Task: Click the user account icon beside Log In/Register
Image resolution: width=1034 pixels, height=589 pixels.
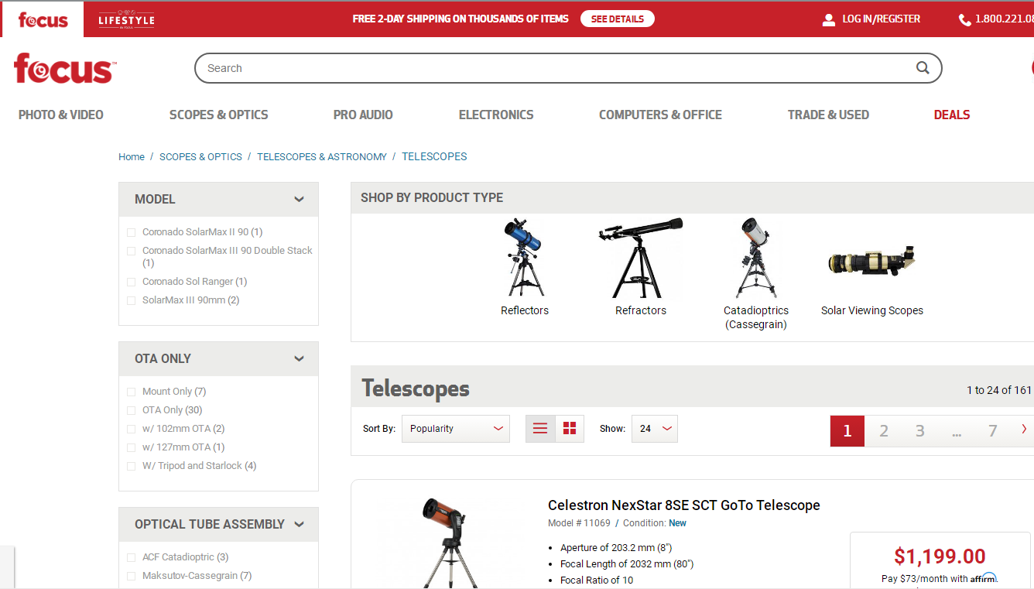Action: coord(829,19)
